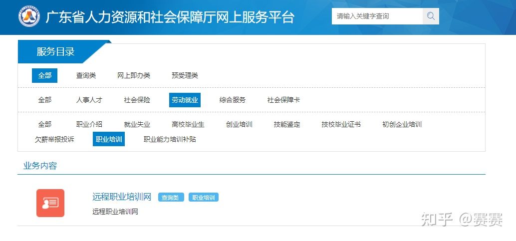Select 高校毕业生 subcategory
The height and width of the screenshot is (241, 516).
[188, 124]
